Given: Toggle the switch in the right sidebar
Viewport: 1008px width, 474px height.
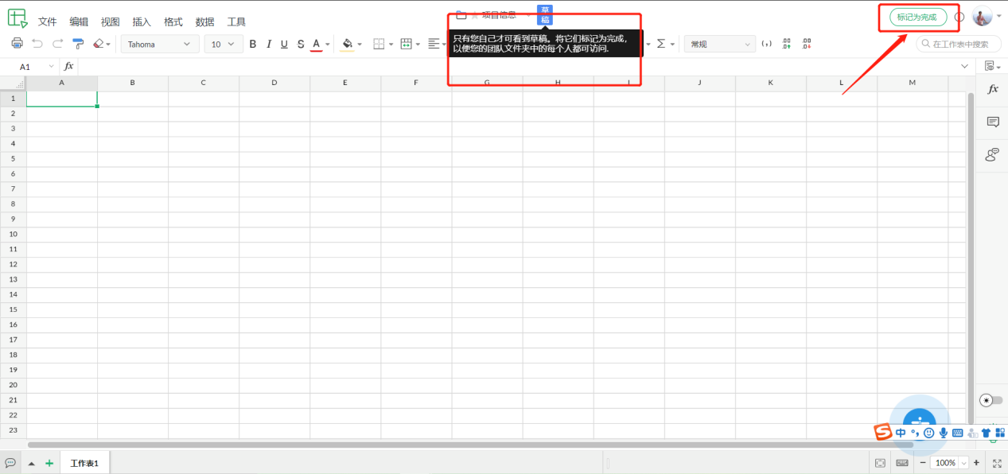Looking at the screenshot, I should click(x=991, y=400).
